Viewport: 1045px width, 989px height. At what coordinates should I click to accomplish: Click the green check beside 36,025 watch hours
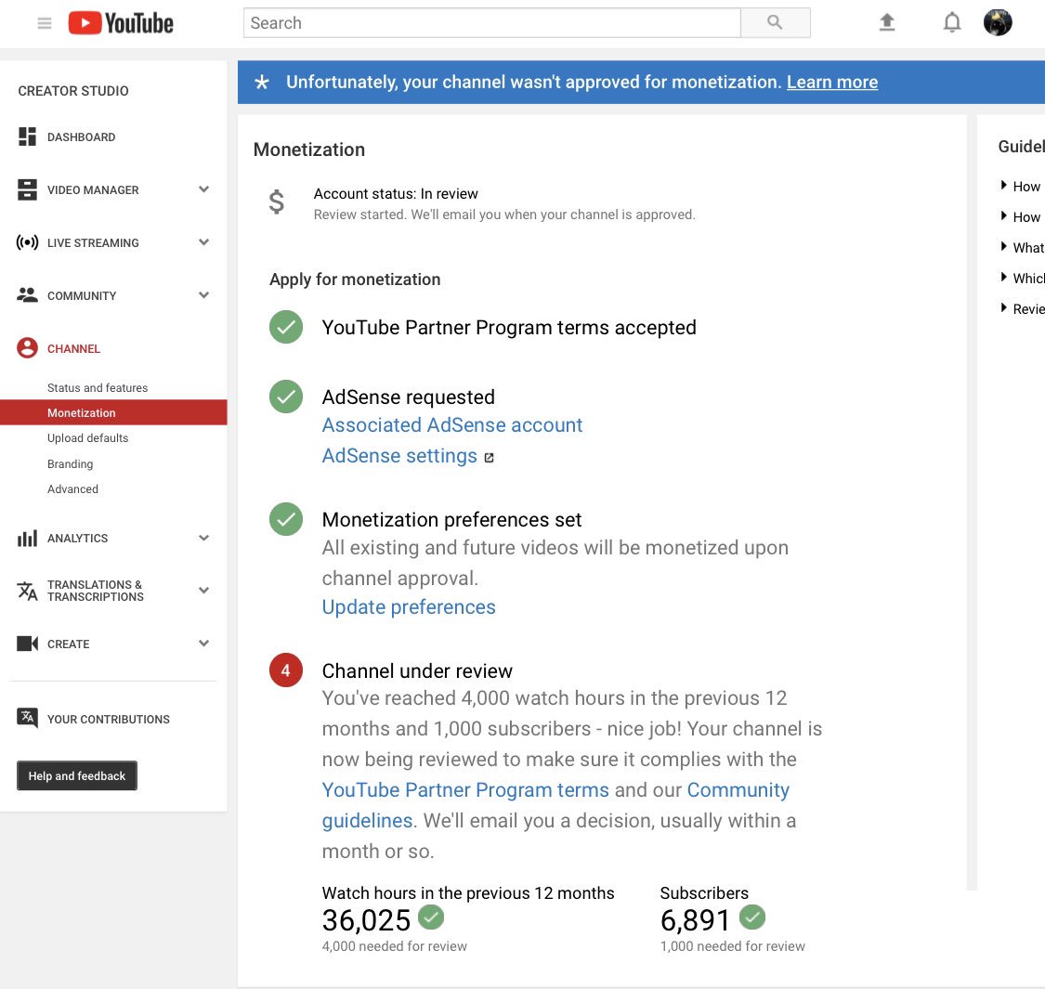point(431,917)
